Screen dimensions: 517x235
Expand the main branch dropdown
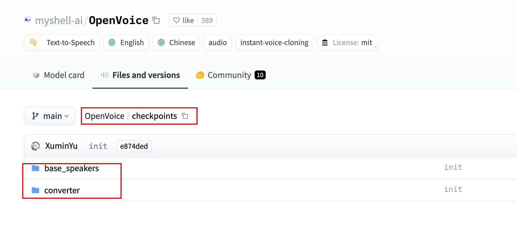click(50, 116)
